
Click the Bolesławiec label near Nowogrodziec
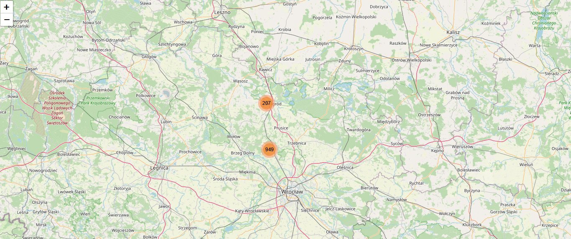pos(69,154)
